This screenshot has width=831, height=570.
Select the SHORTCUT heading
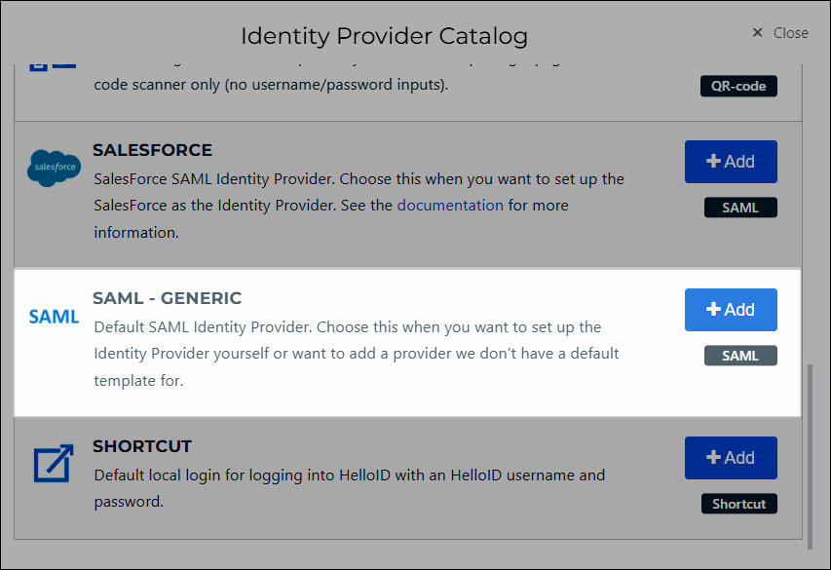[x=142, y=446]
